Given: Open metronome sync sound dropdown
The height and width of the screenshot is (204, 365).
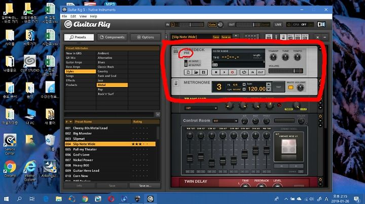Looking at the screenshot, I should coord(244,89).
